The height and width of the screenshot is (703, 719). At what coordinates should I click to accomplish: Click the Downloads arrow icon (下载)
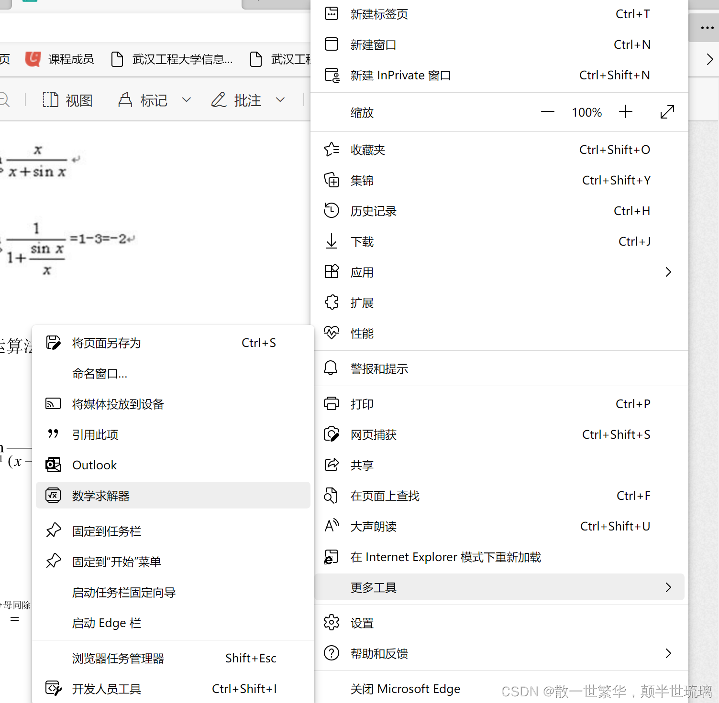[x=331, y=241]
